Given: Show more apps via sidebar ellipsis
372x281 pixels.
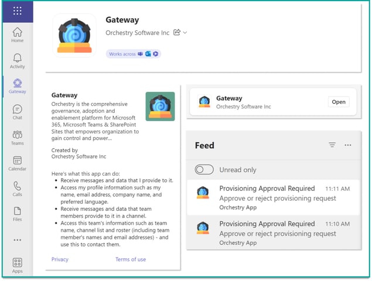Looking at the screenshot, I should (18, 239).
